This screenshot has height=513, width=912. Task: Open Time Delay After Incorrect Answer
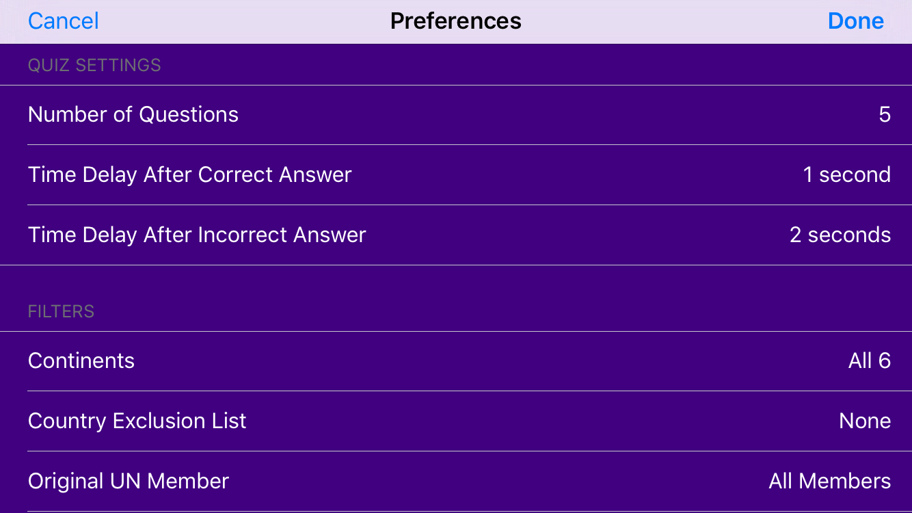[x=456, y=235]
